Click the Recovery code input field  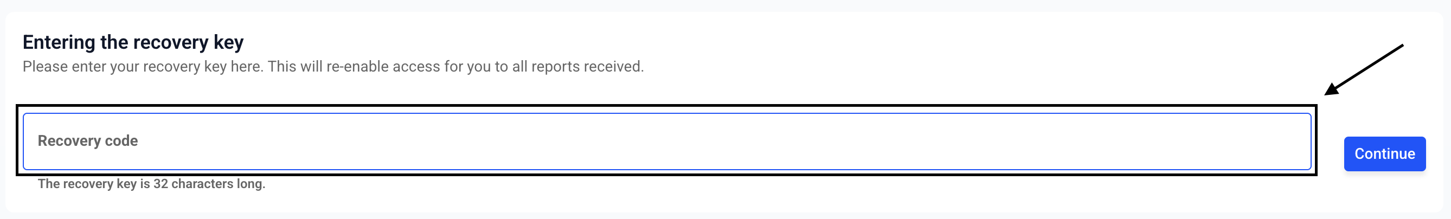tap(666, 141)
